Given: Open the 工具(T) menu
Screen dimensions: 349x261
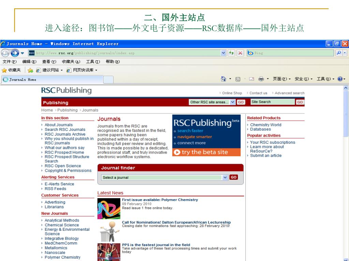Looking at the screenshot, I should click(x=93, y=62).
